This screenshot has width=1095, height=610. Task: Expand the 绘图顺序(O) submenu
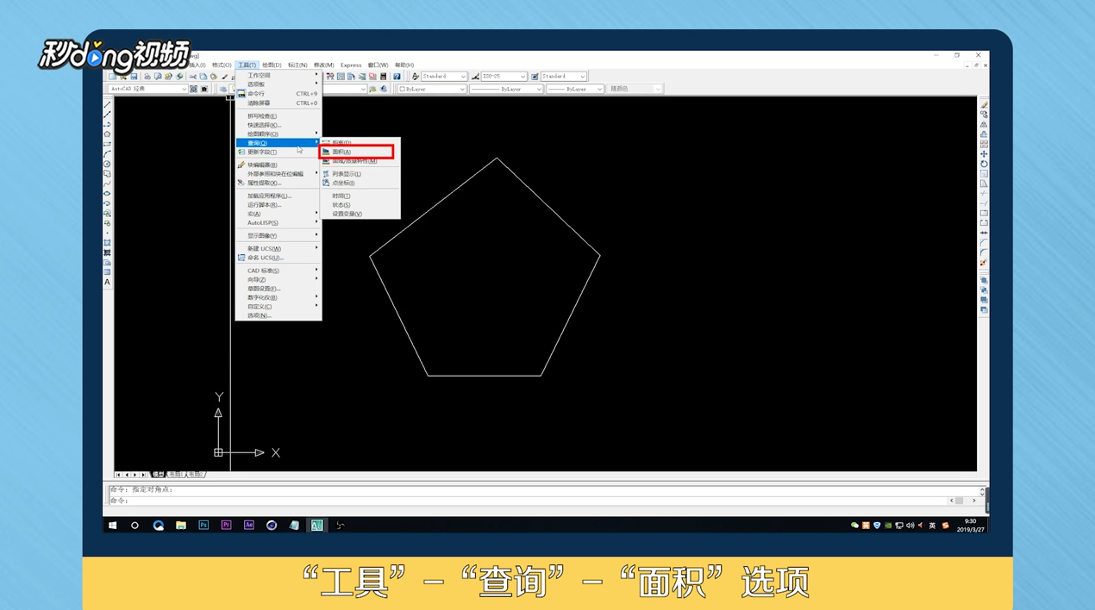tap(278, 134)
